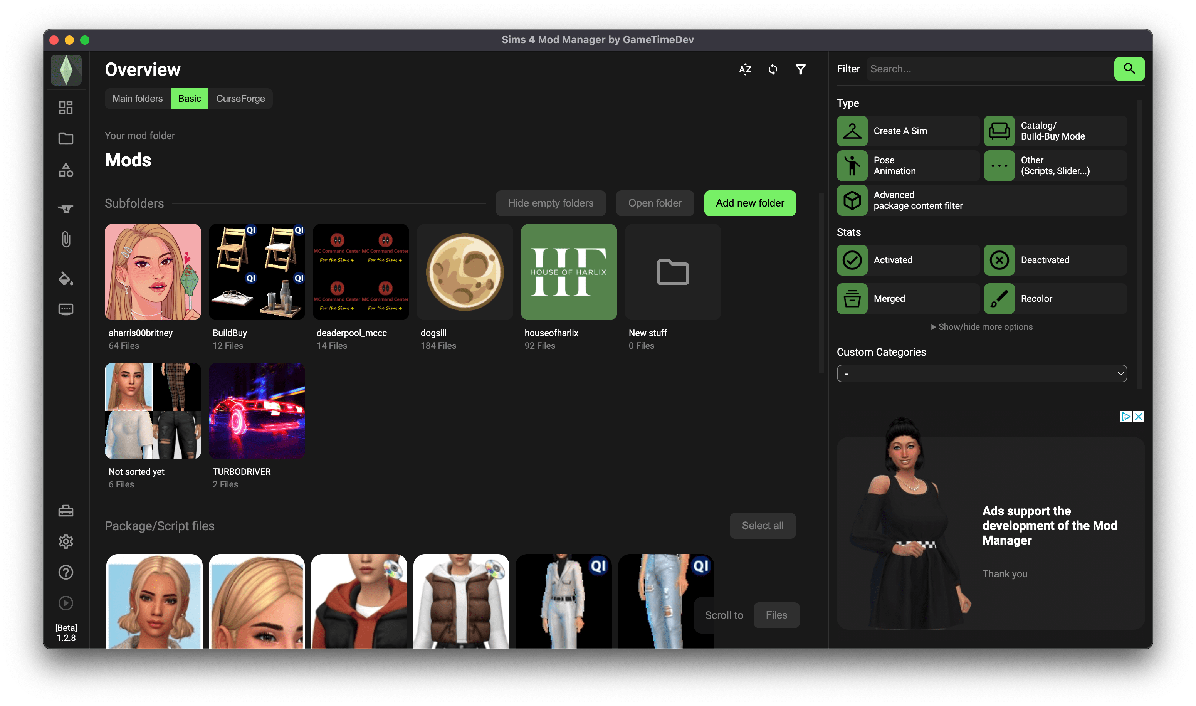Open aharris00britney subfolder thumbnail
Image resolution: width=1196 pixels, height=706 pixels.
[153, 272]
